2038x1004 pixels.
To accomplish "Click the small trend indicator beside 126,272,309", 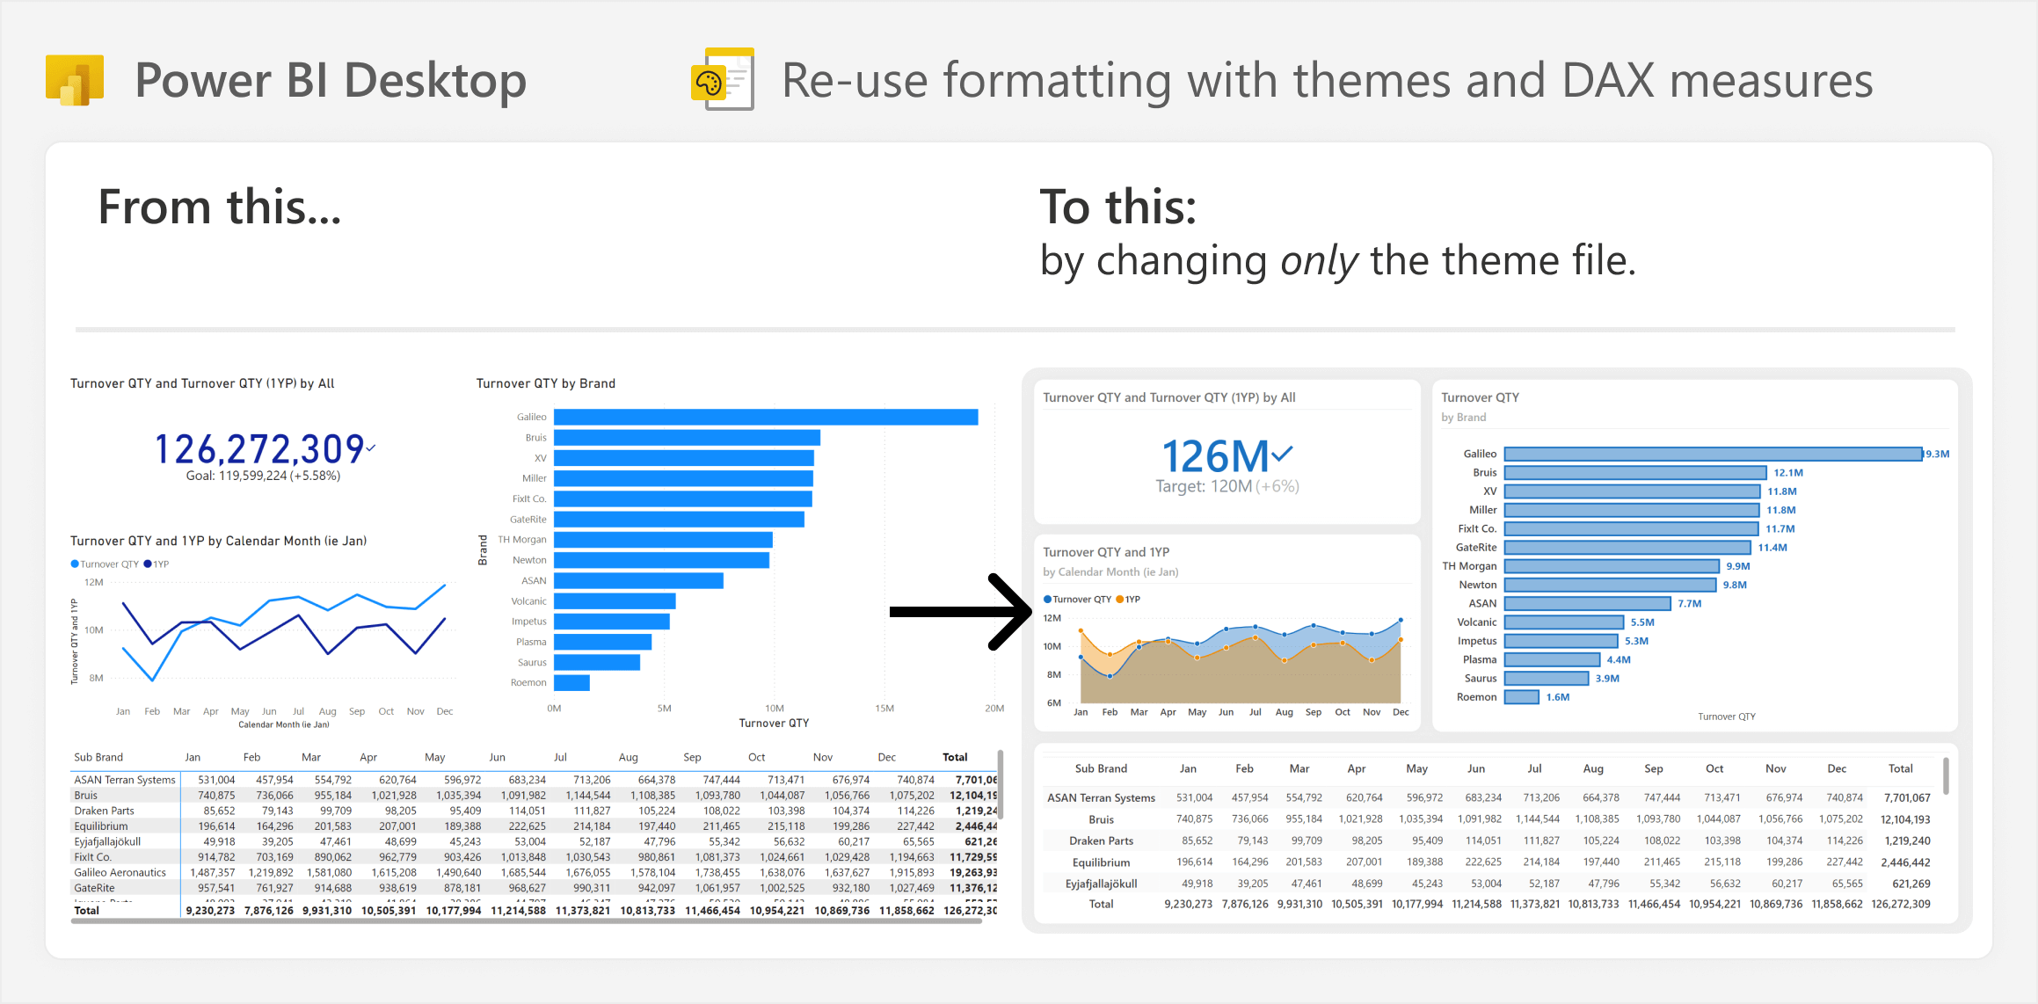I will (371, 447).
